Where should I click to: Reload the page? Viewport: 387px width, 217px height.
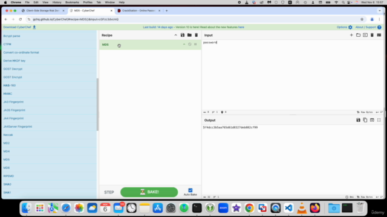[20, 19]
